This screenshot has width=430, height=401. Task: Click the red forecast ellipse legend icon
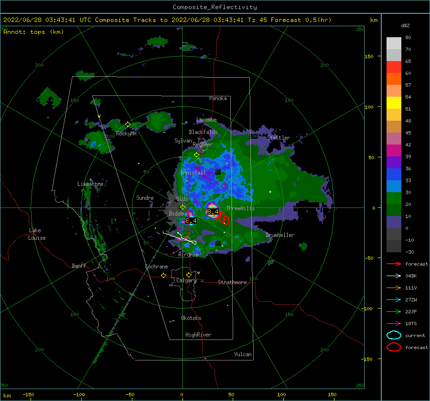[394, 347]
